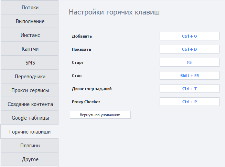The width and height of the screenshot is (225, 167).
Task: Open the Плагины tab
Action: pyautogui.click(x=30, y=146)
